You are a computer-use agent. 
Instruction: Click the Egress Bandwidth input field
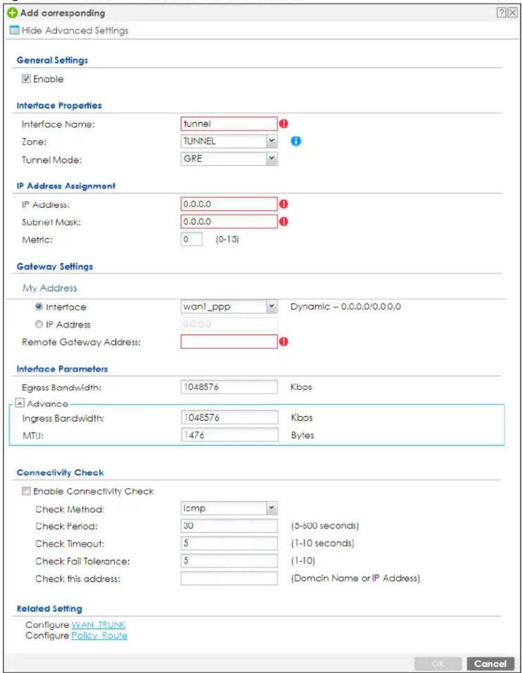(x=229, y=387)
